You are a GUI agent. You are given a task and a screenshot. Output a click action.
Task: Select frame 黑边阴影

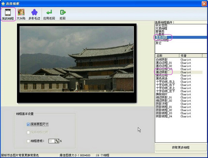[x=162, y=72]
